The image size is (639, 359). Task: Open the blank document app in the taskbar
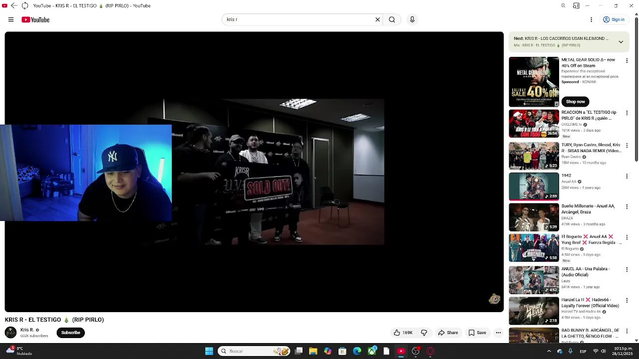pos(386,351)
